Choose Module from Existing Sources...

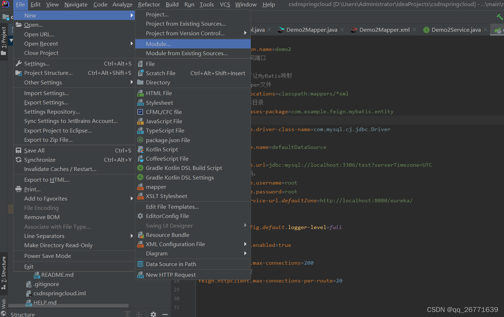pyautogui.click(x=193, y=53)
